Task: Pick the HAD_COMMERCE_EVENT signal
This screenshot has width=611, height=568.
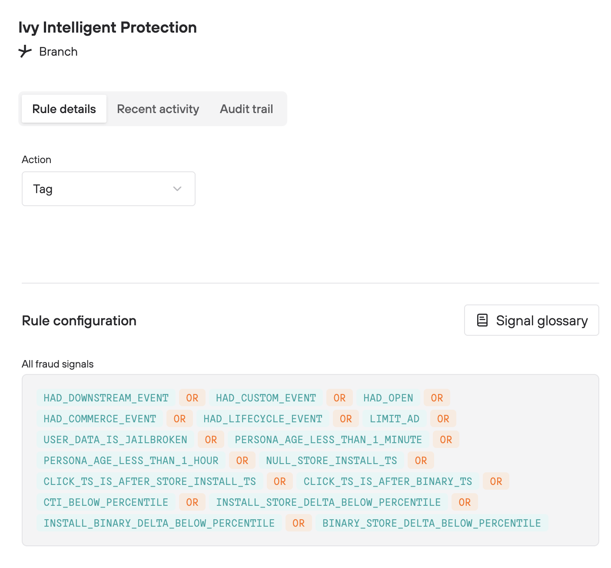Action: pos(100,419)
